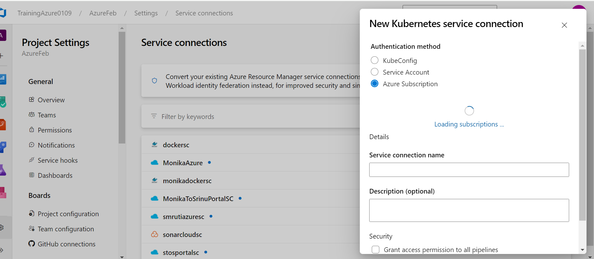Click the sidebar scrollbar down arrow
The height and width of the screenshot is (259, 594).
[122, 257]
